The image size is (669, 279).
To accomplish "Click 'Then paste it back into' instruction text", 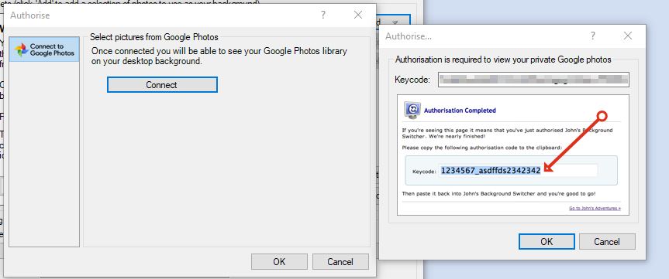I will pos(498,194).
